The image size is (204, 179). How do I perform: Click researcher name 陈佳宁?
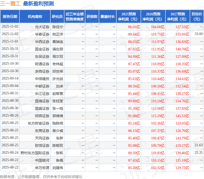coord(58,27)
